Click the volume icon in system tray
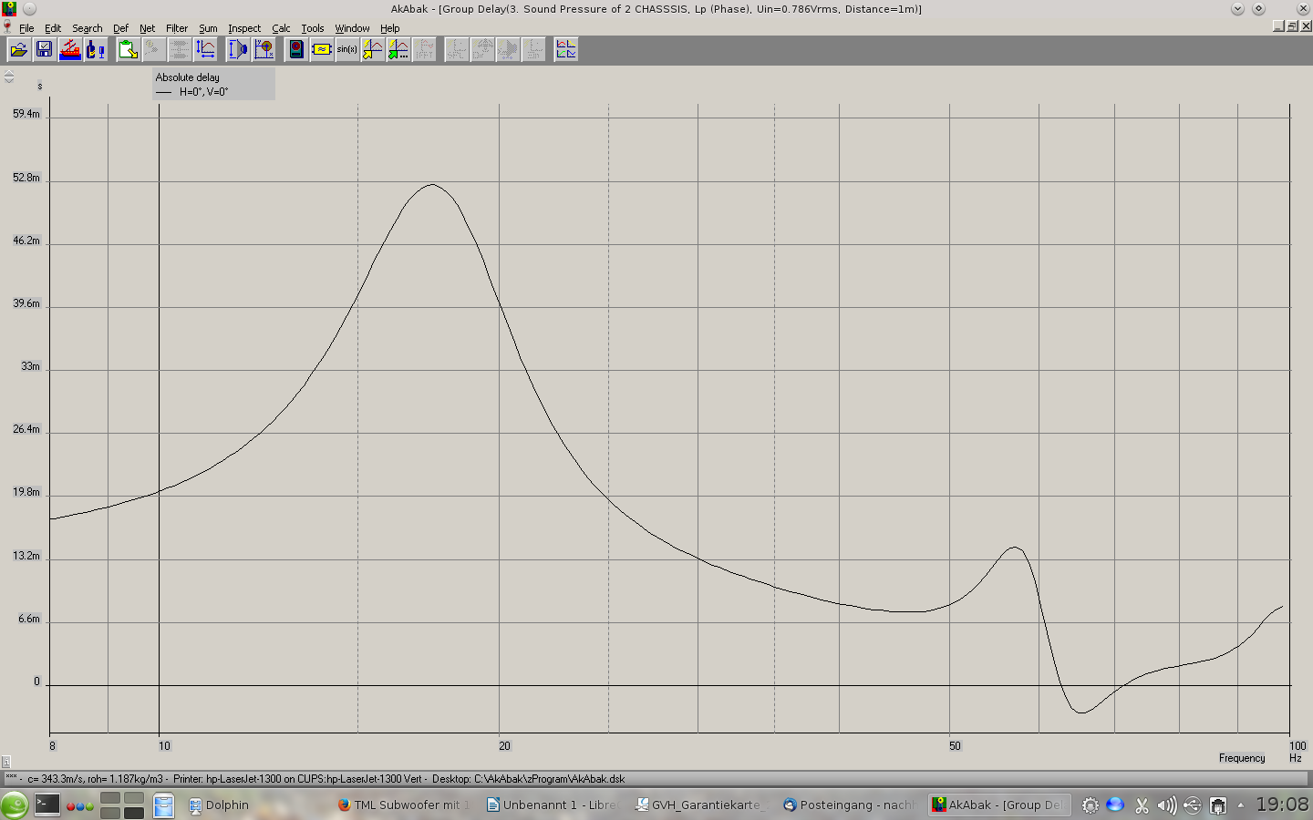The width and height of the screenshot is (1313, 820). (1166, 805)
